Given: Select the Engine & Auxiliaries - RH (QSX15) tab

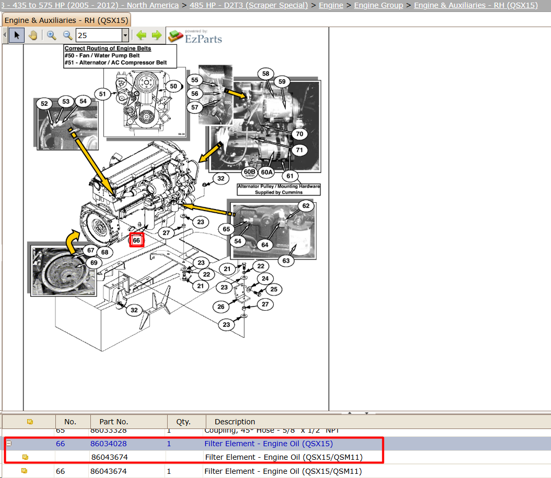Looking at the screenshot, I should tap(66, 20).
